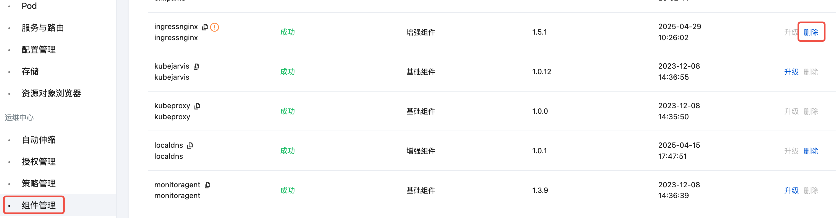836x218 pixels.
Task: Open 服务与路由 in the sidebar
Action: click(43, 28)
